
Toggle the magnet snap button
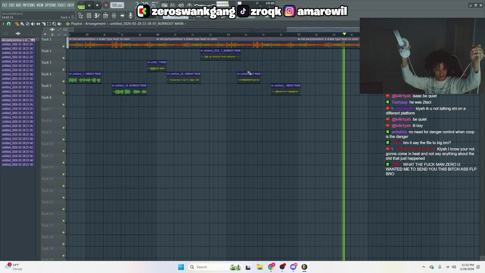(x=9, y=24)
